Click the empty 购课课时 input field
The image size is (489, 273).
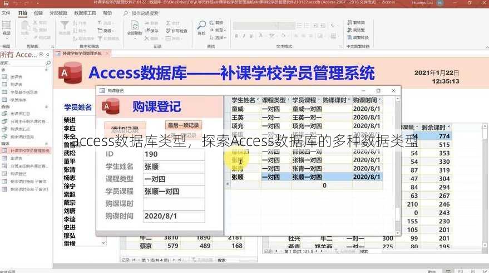pos(174,204)
